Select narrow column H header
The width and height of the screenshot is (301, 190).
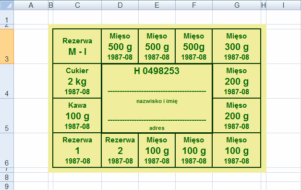(264, 5)
